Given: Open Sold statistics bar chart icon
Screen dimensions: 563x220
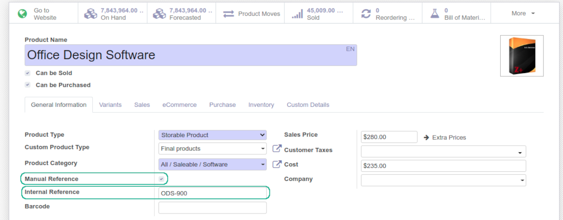Looking at the screenshot, I should click(297, 14).
